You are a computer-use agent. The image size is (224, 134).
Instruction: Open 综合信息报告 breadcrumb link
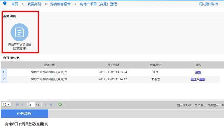pos(61,4)
